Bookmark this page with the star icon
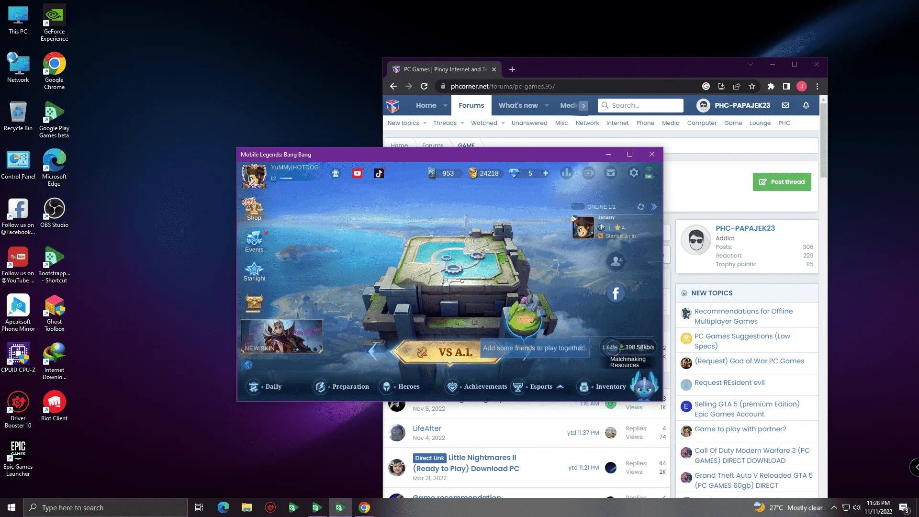Viewport: 919px width, 517px height. coord(752,86)
